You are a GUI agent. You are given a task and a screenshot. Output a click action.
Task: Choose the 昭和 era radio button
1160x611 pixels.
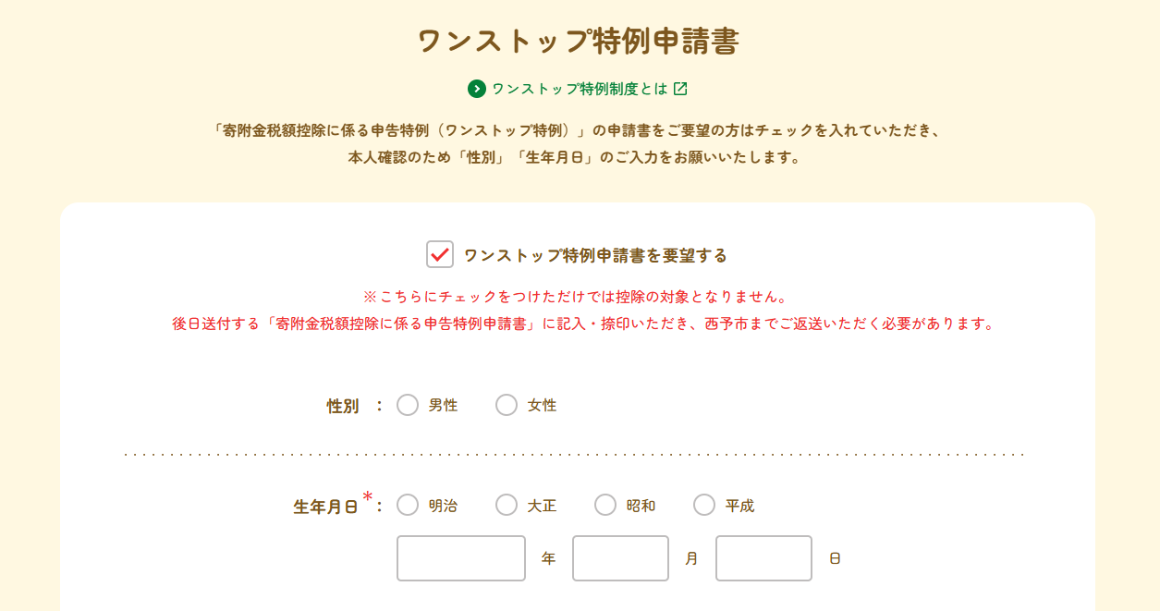tap(605, 505)
